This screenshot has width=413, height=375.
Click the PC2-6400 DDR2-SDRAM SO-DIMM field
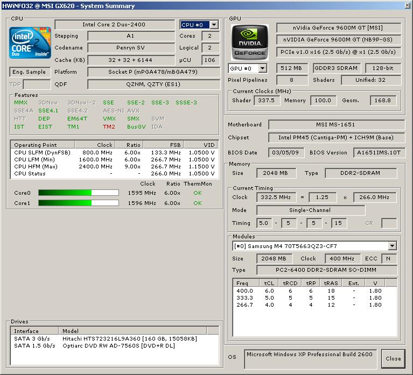(327, 270)
